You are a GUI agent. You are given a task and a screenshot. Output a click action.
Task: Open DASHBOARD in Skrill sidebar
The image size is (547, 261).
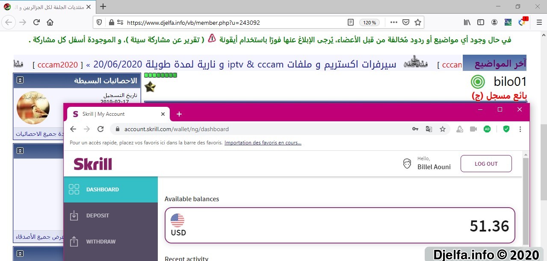[111, 190]
